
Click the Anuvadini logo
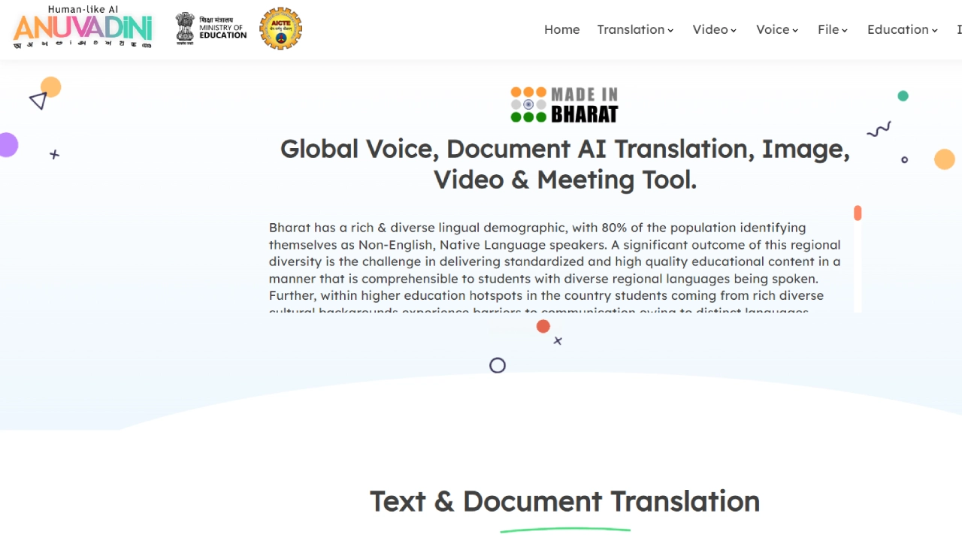click(x=83, y=29)
